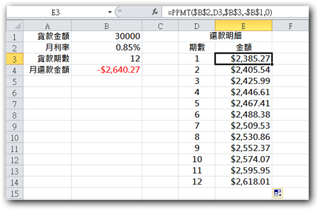
Task: Select cell showing $2,618.01
Action: pyautogui.click(x=244, y=182)
